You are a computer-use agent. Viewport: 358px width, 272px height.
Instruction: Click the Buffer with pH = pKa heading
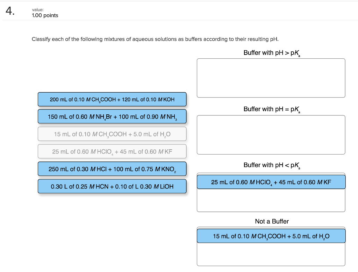[x=271, y=109]
